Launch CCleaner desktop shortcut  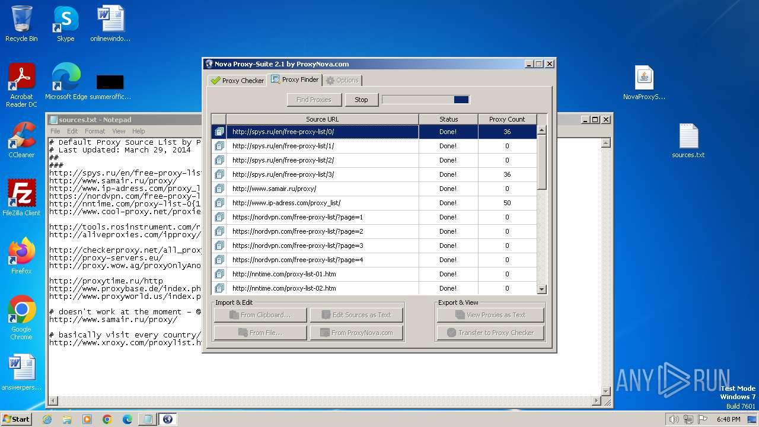21,140
